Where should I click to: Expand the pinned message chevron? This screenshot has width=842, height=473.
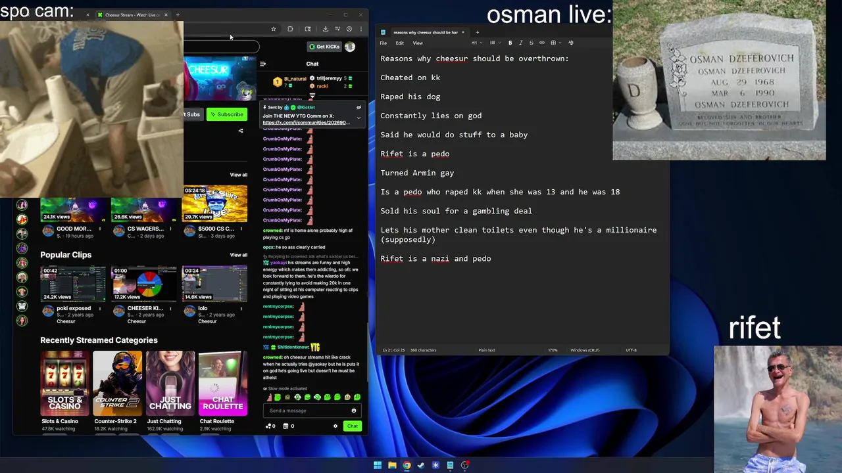[359, 118]
